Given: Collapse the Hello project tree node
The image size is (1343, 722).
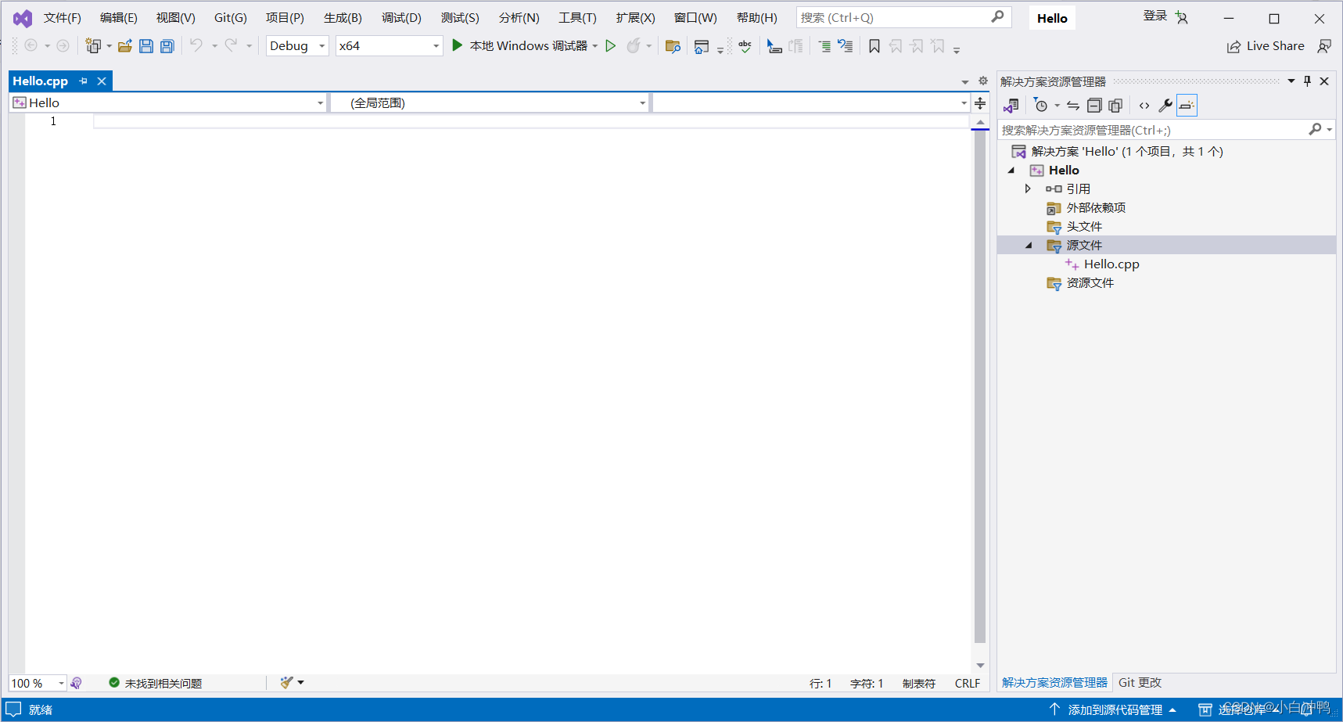Looking at the screenshot, I should pos(1011,170).
